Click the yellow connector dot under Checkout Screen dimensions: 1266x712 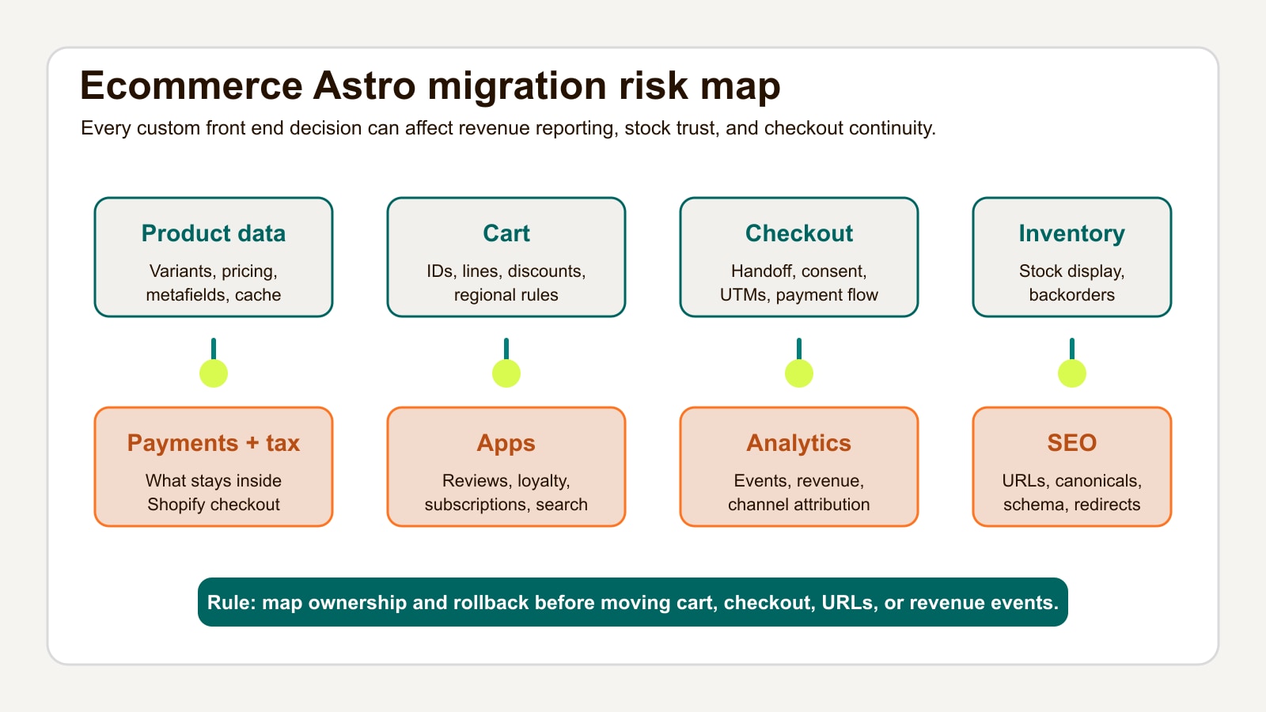[799, 373]
